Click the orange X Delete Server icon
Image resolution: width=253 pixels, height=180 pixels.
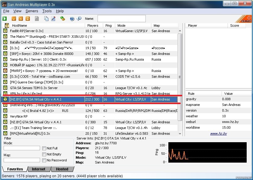click(21, 19)
